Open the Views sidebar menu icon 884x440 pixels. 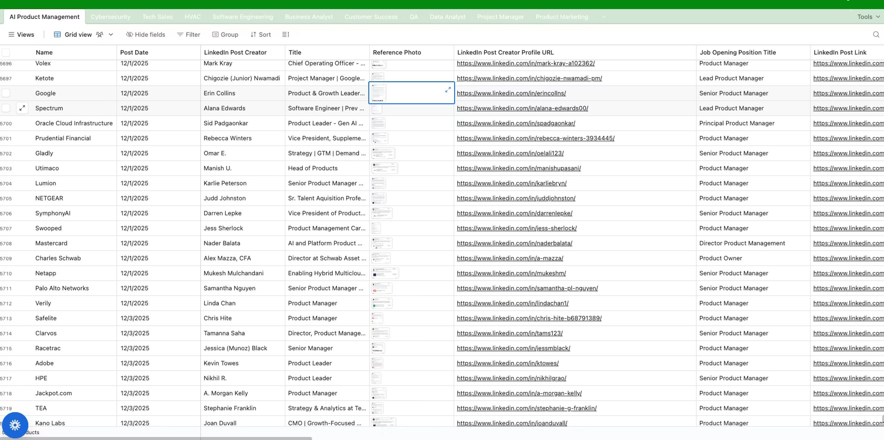(11, 35)
